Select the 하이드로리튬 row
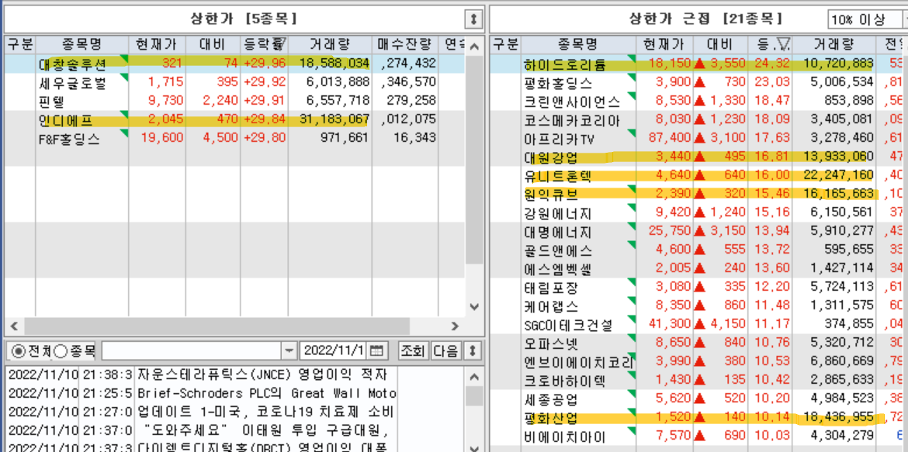Viewport: 908px width, 452px height. (x=698, y=64)
